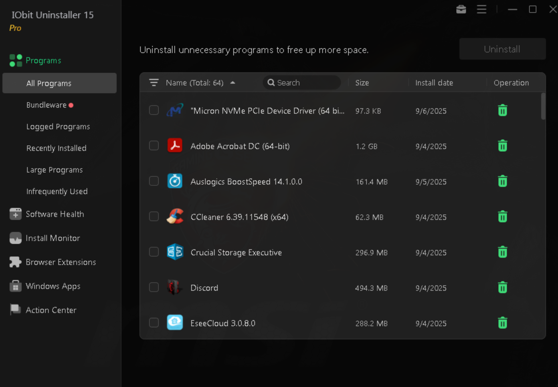Click trash icon for Crucial Storage Executive

tap(502, 252)
